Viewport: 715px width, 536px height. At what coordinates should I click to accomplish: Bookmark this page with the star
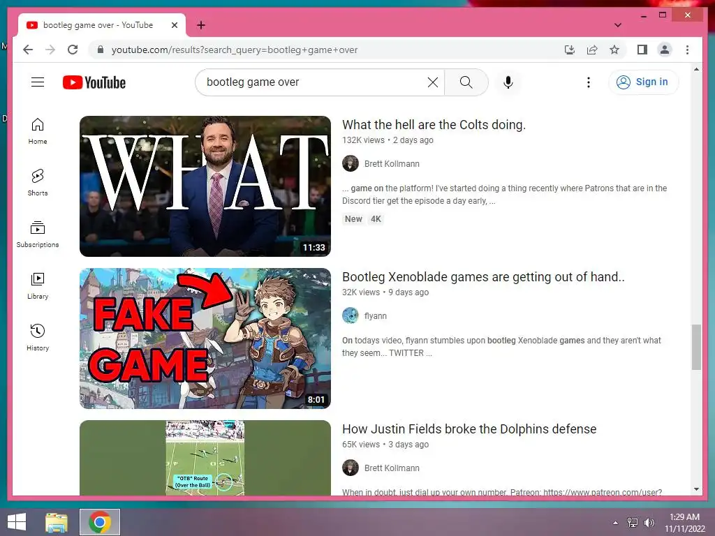(x=614, y=50)
